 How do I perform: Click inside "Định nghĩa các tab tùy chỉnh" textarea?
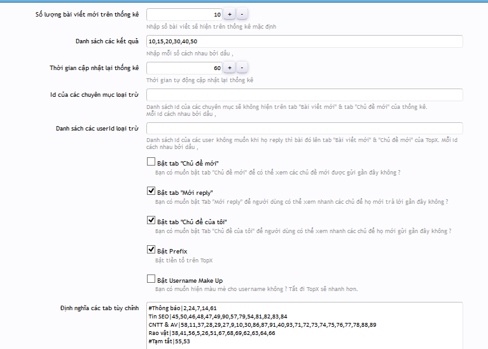(304, 325)
